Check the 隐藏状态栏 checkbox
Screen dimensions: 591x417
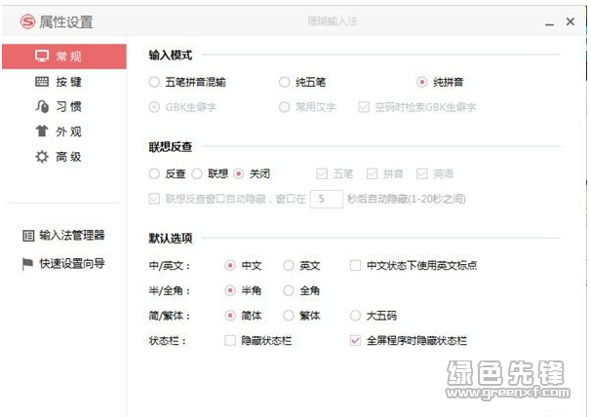pyautogui.click(x=230, y=341)
